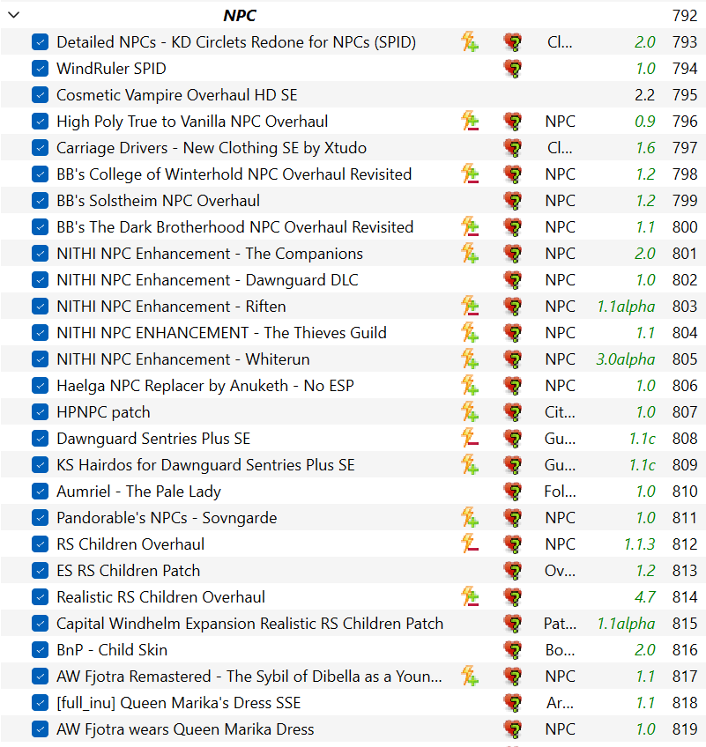Viewport: 706px width, 747px height.
Task: Click heart flag icon for Queen Marika's Dress SSE
Action: pyautogui.click(x=513, y=703)
